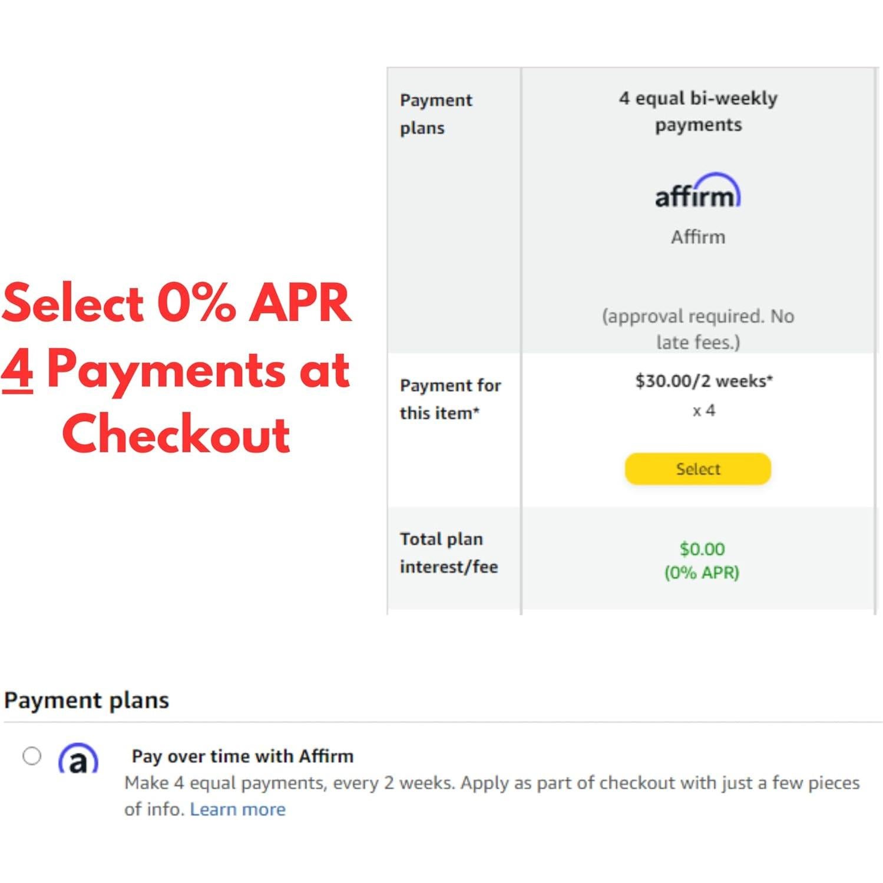
Task: Select the Pay over time with Affirm radio button
Action: (x=32, y=756)
